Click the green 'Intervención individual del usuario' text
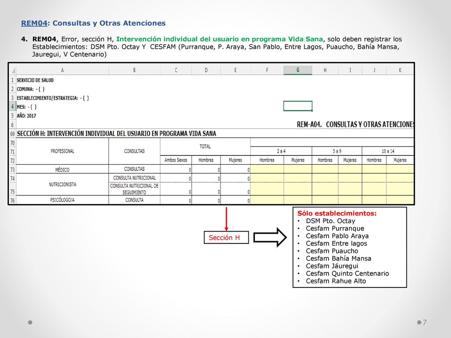The width and height of the screenshot is (451, 338). (219, 39)
